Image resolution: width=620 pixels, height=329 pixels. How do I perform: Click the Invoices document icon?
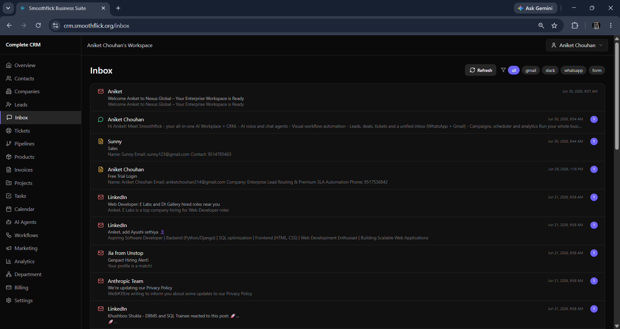(x=9, y=170)
